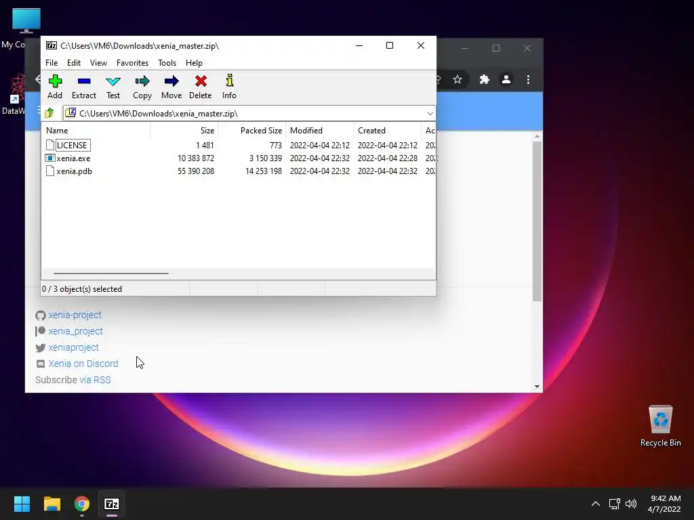The width and height of the screenshot is (694, 520).
Task: Open the Favorites menu
Action: point(132,63)
